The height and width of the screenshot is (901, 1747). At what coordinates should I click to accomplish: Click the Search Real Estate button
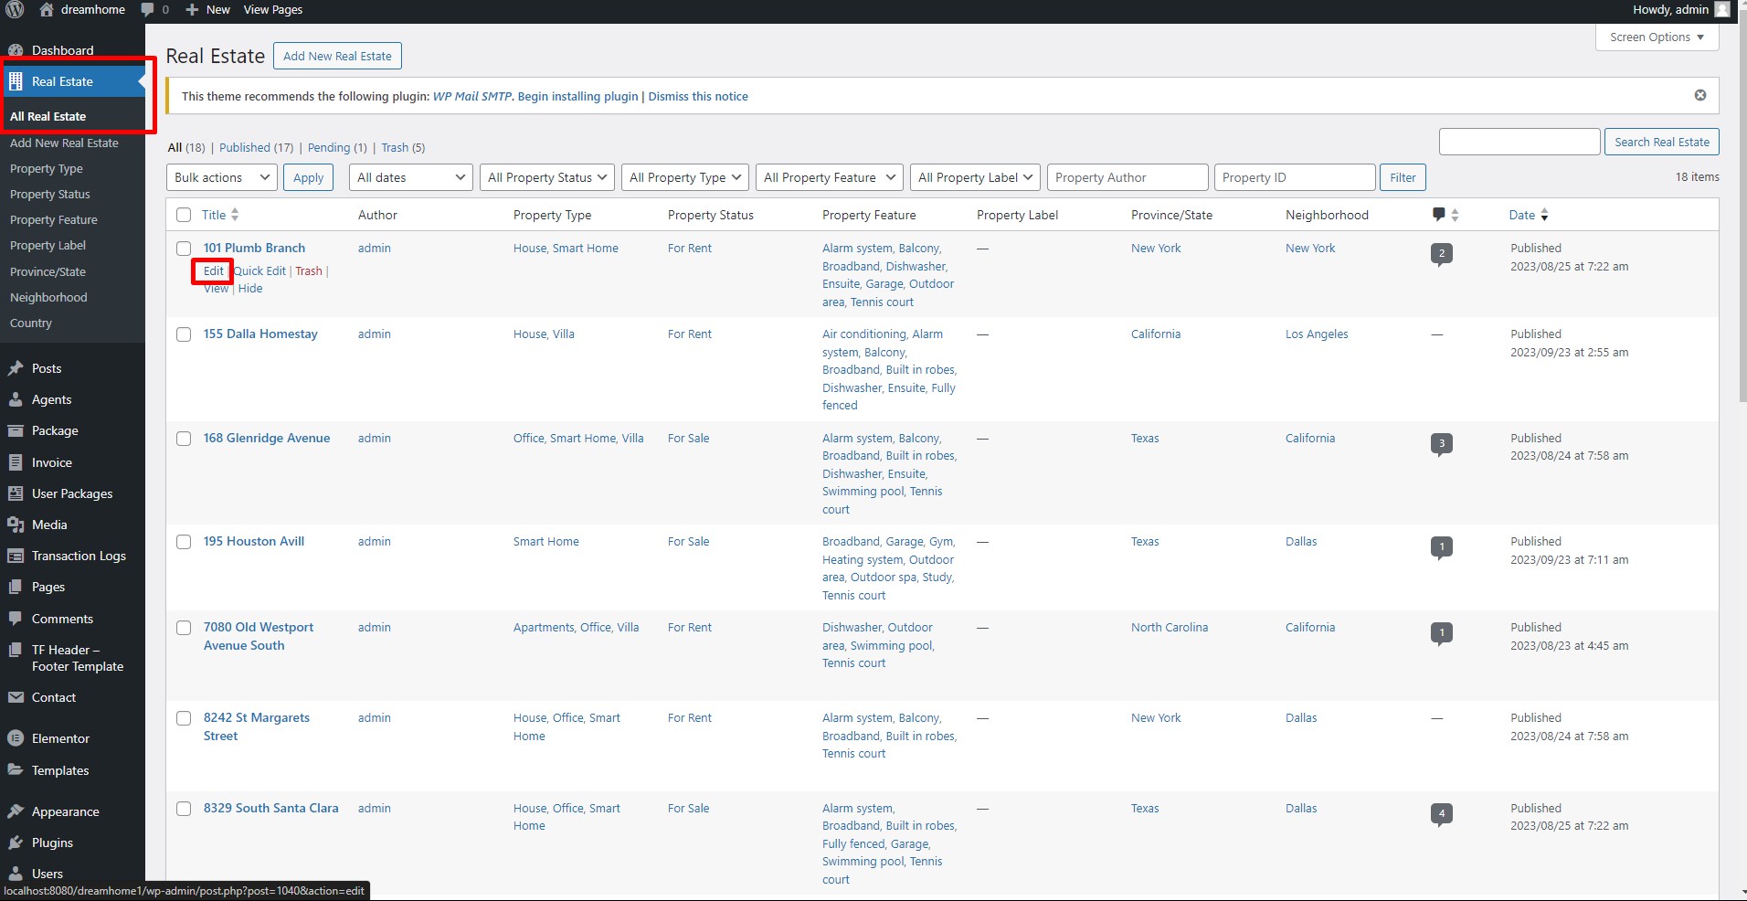pos(1662,142)
